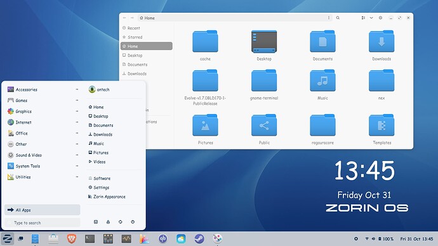Launch the colorful chart app in taskbar

coord(145,239)
